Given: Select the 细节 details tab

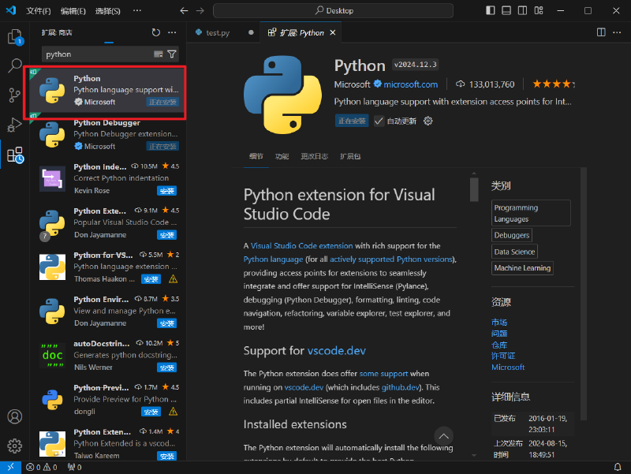Looking at the screenshot, I should pyautogui.click(x=256, y=156).
